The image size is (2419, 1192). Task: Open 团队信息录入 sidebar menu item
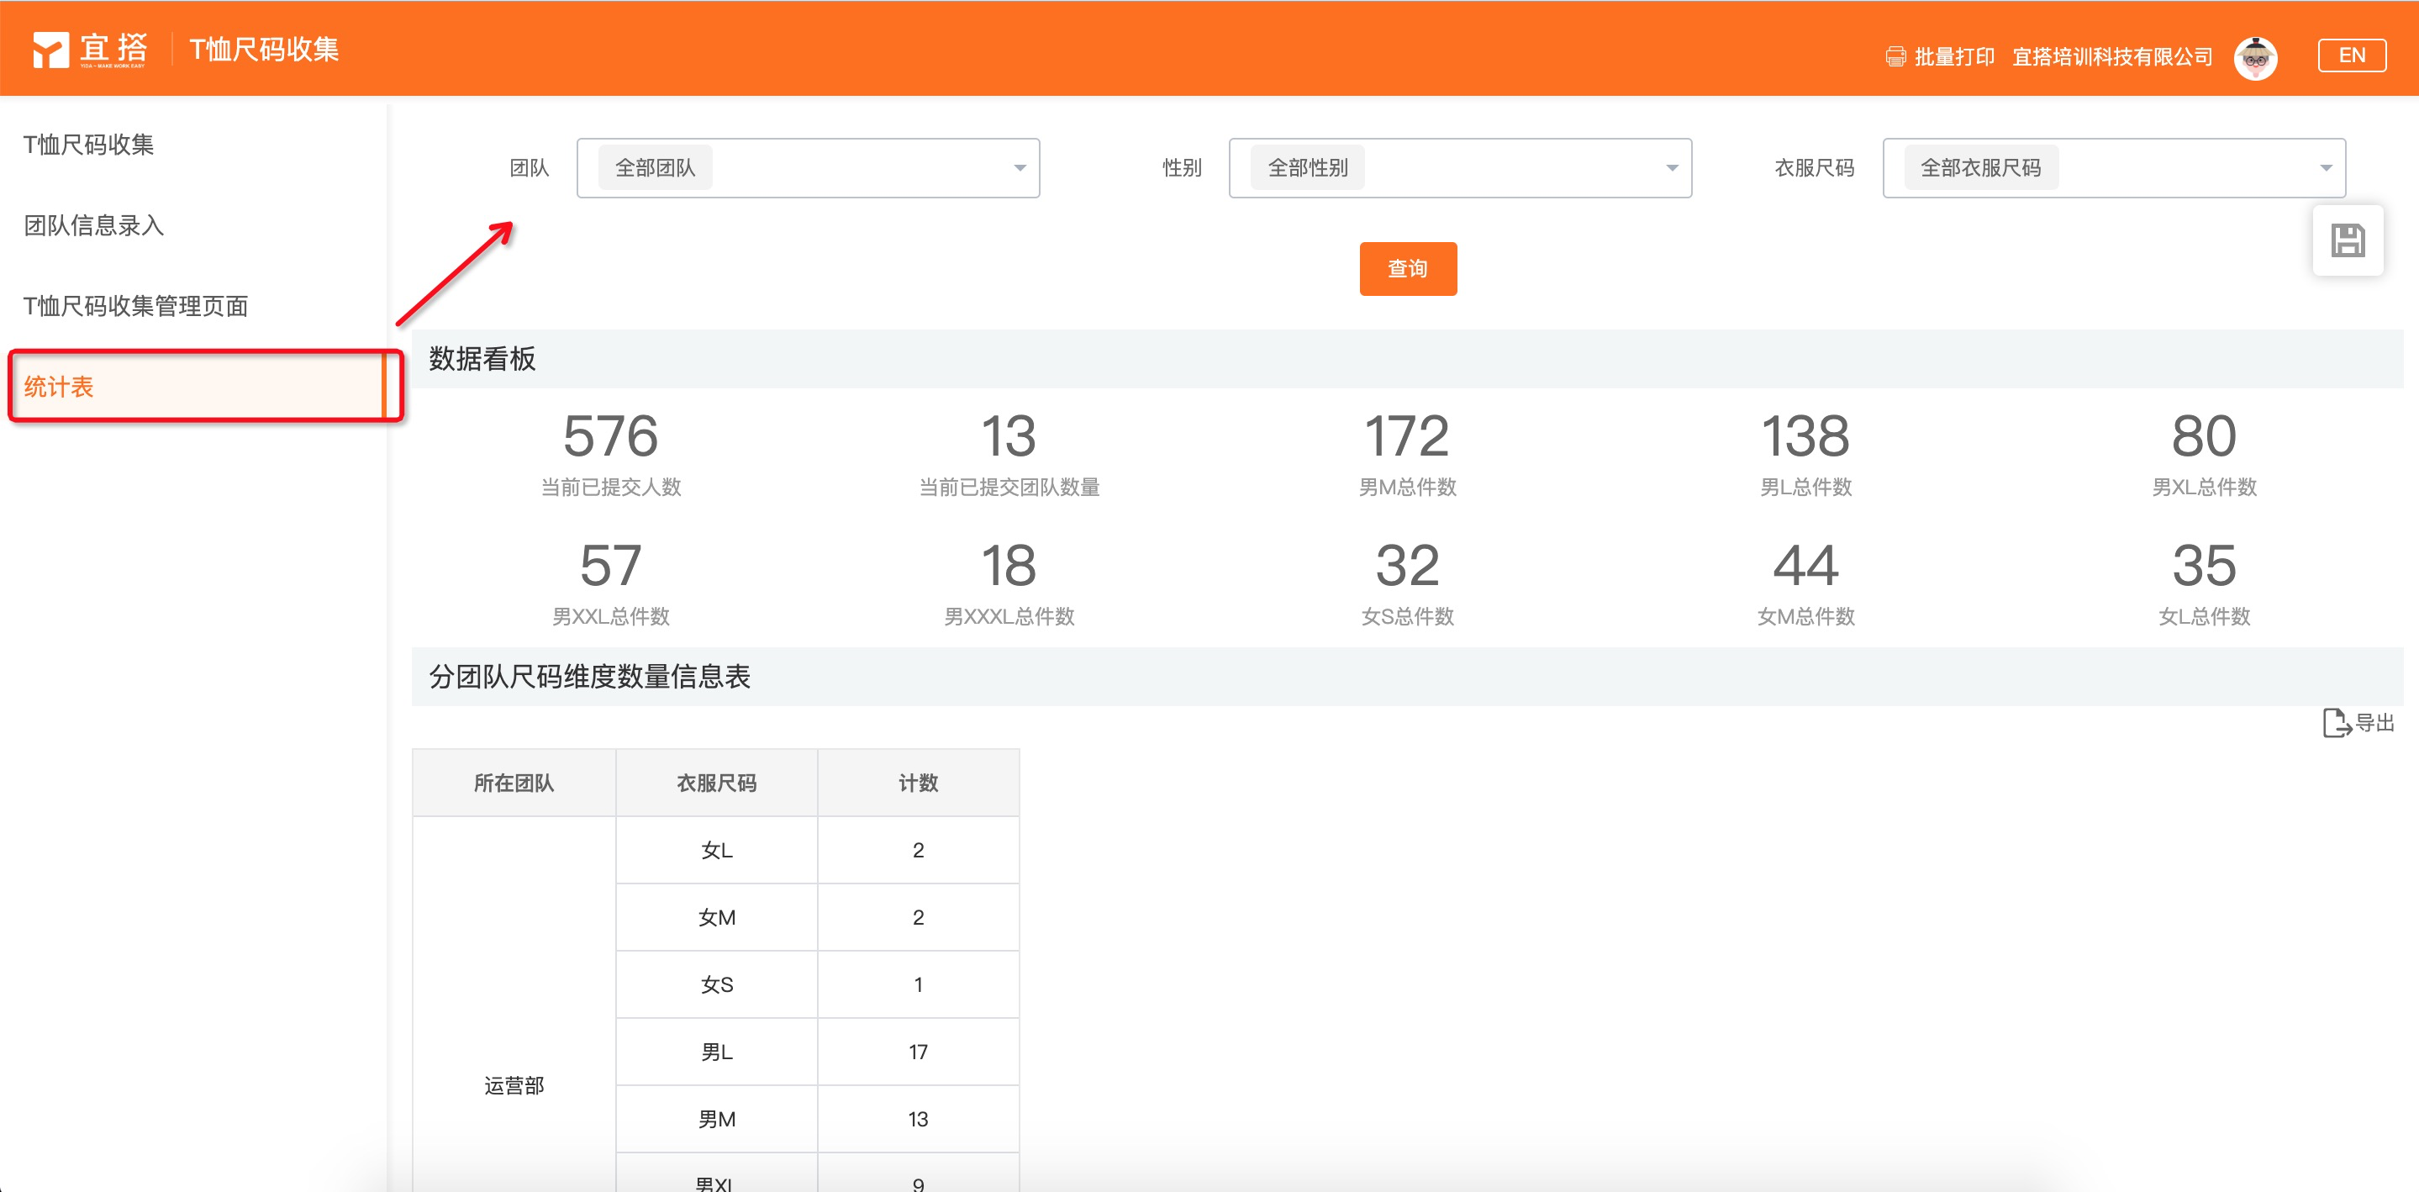[94, 225]
